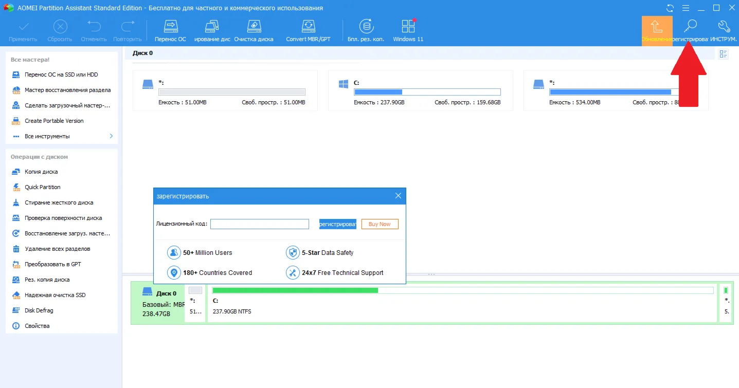
Task: Open the hamburger menu in title bar
Action: (x=686, y=8)
